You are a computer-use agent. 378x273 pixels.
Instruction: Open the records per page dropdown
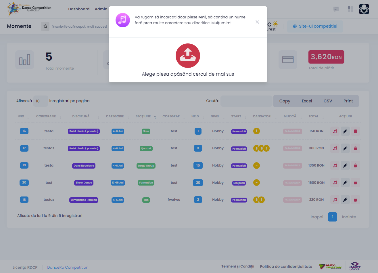click(x=40, y=101)
